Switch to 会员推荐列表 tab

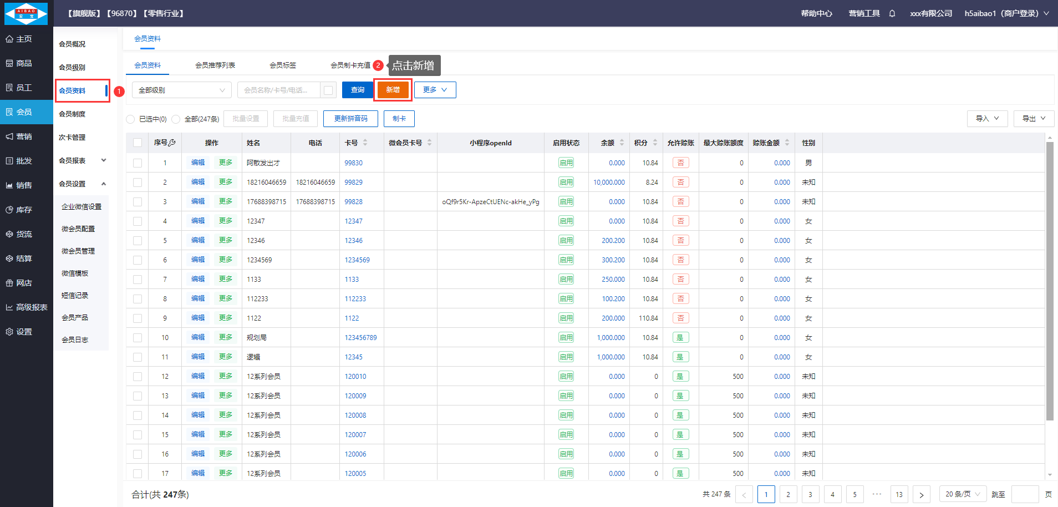(x=215, y=65)
